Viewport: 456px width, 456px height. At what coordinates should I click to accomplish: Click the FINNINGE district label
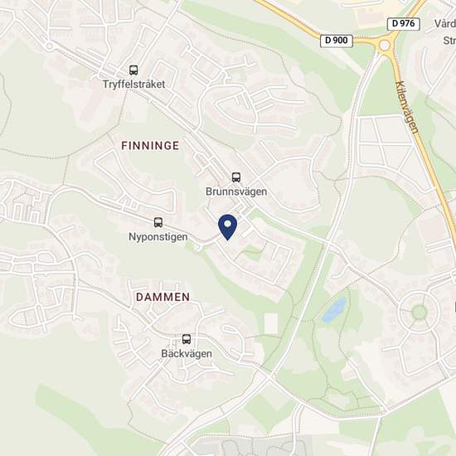150,146
